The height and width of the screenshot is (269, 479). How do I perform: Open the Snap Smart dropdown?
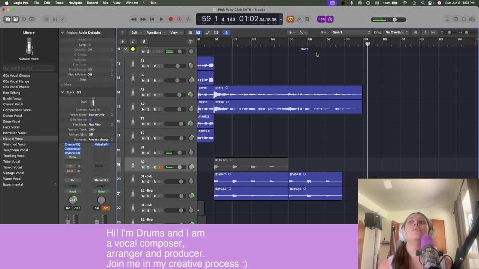(351, 33)
